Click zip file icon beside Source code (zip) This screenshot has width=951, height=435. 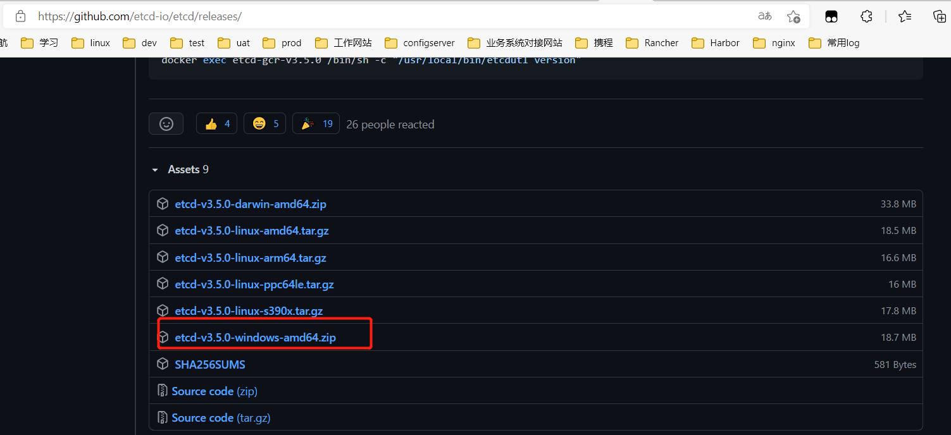[163, 391]
